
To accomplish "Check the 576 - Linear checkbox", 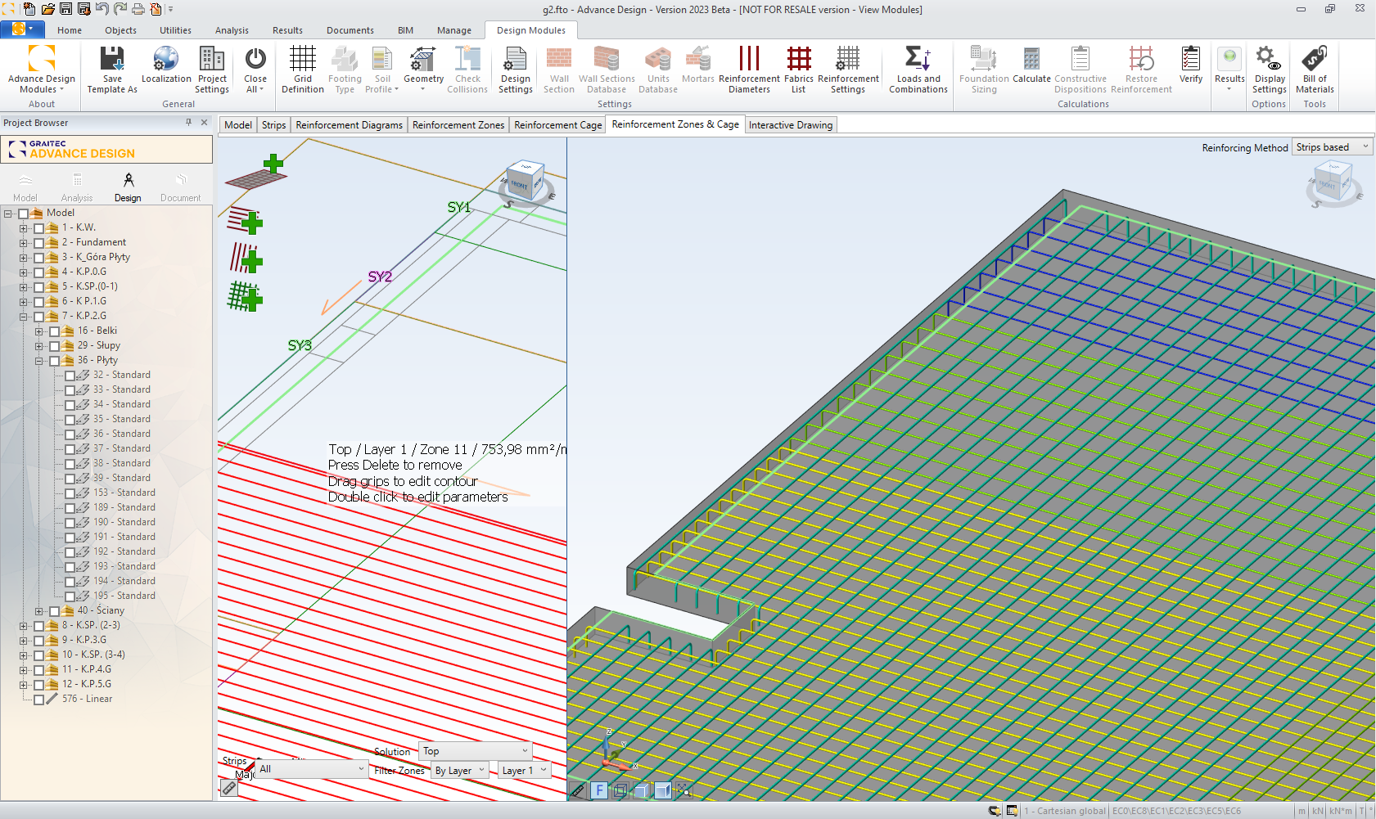I will [38, 700].
